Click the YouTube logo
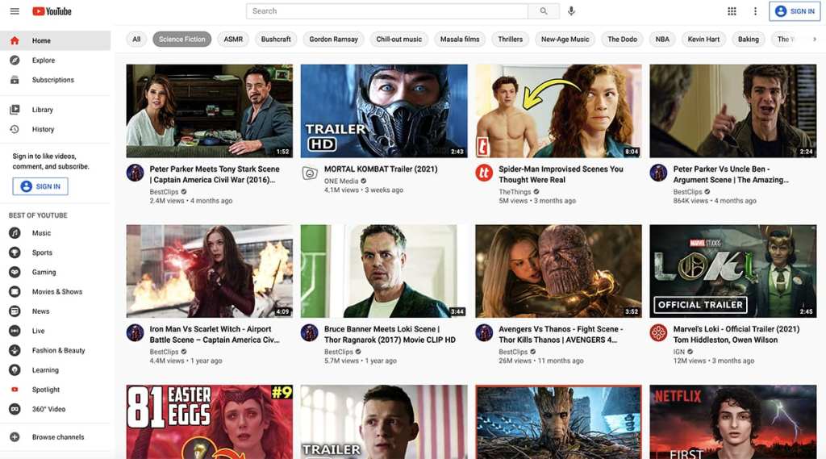 point(52,11)
